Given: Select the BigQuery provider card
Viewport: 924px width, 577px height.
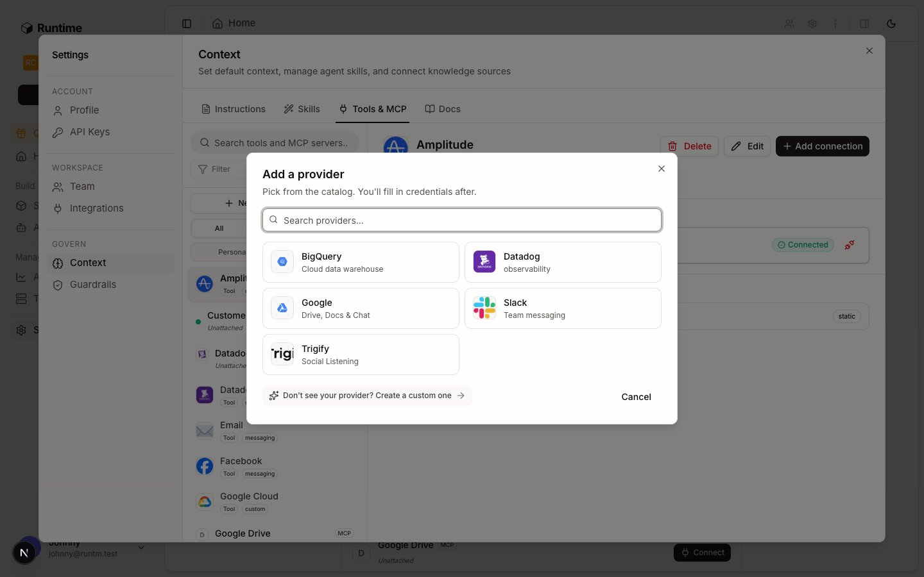Looking at the screenshot, I should pyautogui.click(x=361, y=262).
